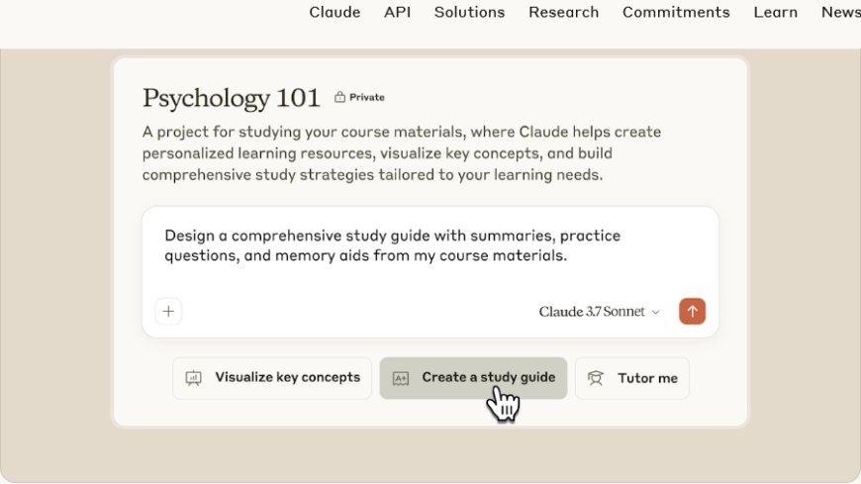Click the plus attachment icon
Screen dimensions: 861x484
168,312
